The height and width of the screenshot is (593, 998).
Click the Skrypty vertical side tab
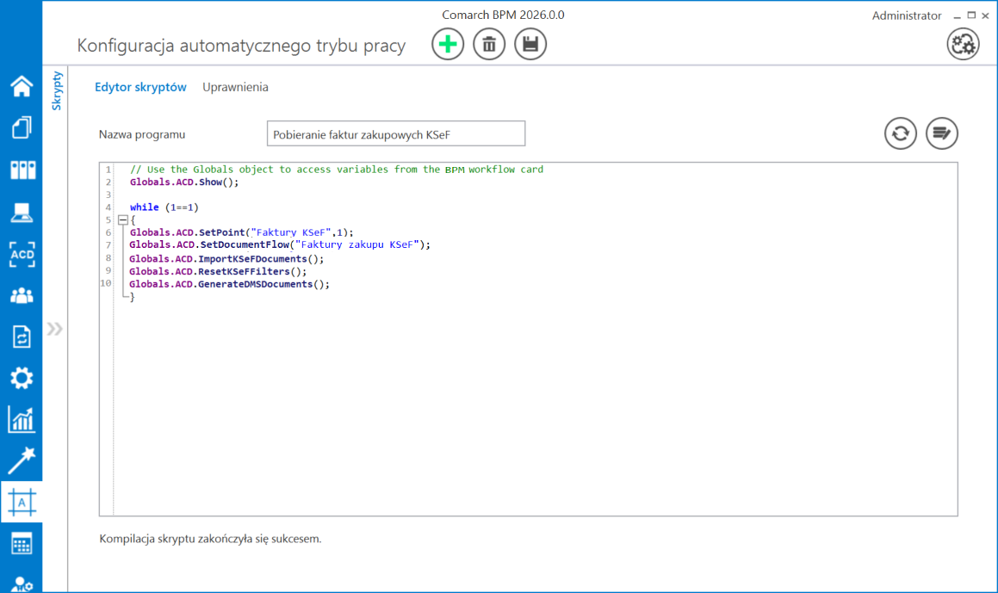[57, 91]
